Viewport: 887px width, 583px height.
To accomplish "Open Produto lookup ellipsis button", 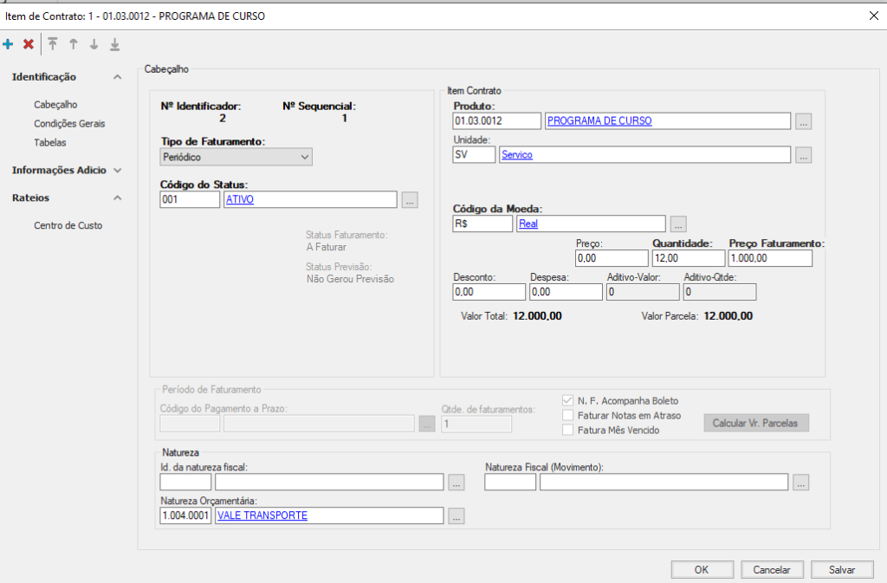I will (804, 122).
